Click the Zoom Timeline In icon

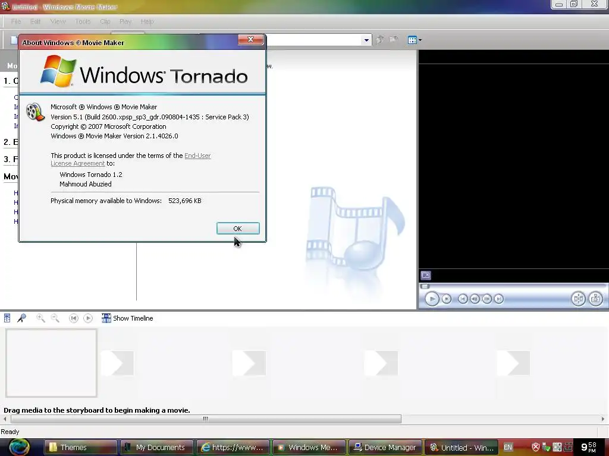[x=40, y=318]
